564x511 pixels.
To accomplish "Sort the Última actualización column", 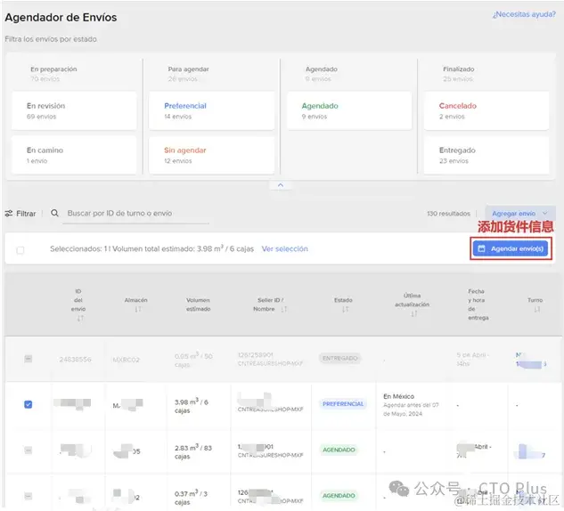I will (x=414, y=313).
